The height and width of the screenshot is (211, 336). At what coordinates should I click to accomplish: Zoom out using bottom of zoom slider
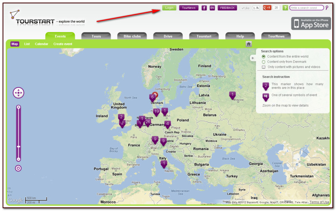click(x=18, y=159)
